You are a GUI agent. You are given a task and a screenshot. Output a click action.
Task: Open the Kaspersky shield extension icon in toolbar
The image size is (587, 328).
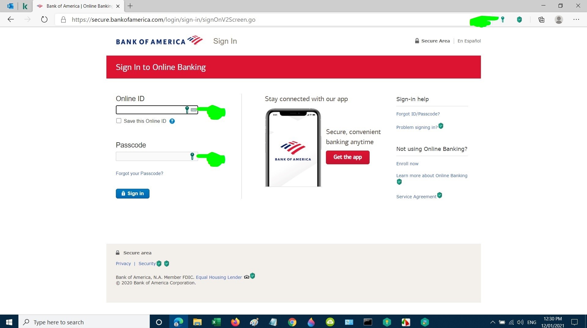click(x=519, y=20)
